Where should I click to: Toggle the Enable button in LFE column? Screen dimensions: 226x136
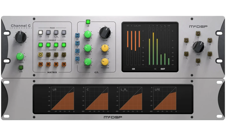64,45
